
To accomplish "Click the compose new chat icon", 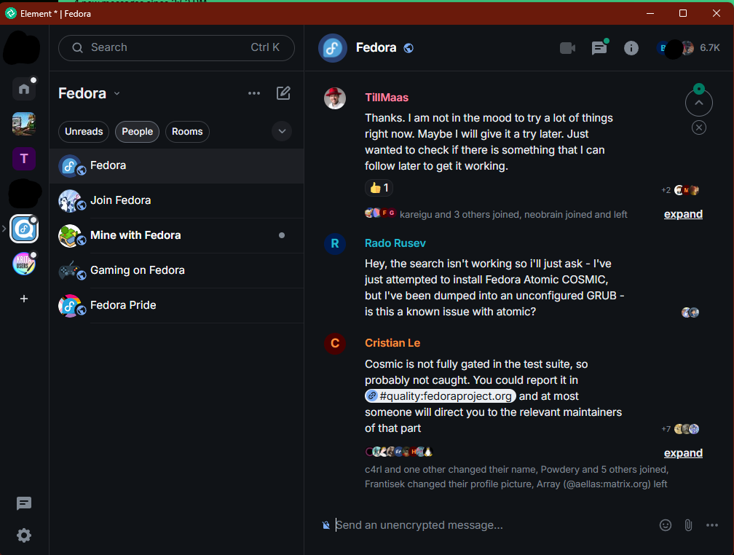I will (283, 93).
